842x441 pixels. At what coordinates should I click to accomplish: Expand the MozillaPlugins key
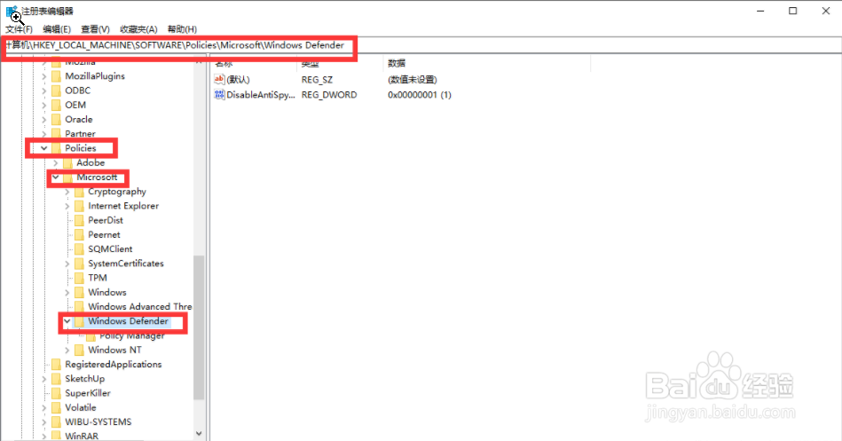point(44,76)
